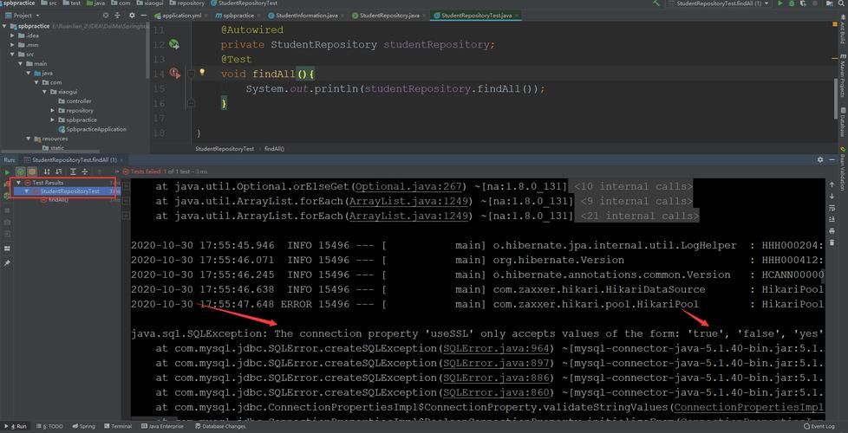Screen dimensions: 848x433
Task: Open the Run tool window button in the bottom bar
Action: (14, 426)
